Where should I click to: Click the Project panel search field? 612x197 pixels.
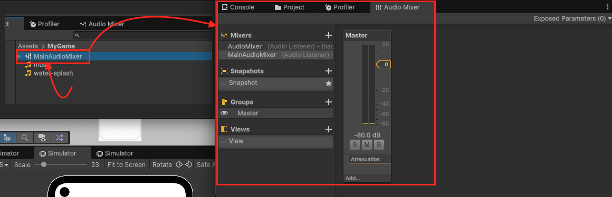(x=142, y=35)
